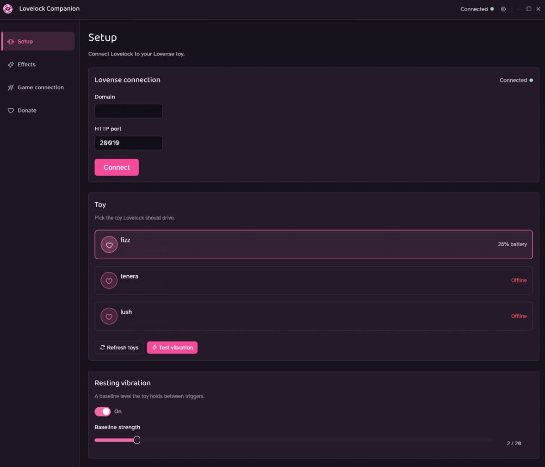
Task: Select the fizz toy card
Action: coord(314,244)
